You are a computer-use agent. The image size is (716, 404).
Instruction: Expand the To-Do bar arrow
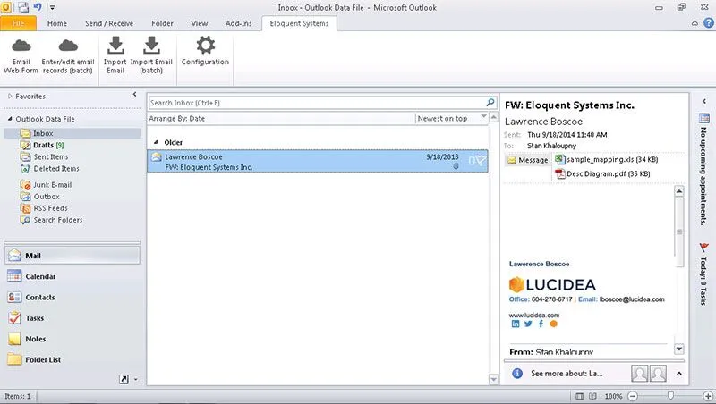coord(703,101)
